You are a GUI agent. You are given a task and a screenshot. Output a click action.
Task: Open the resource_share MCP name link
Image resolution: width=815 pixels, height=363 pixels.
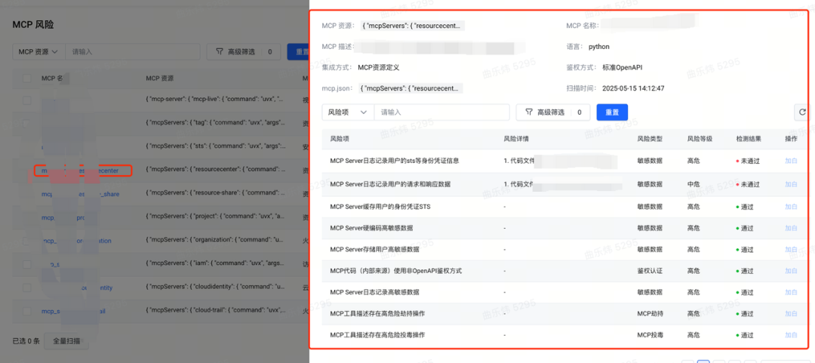coord(81,194)
